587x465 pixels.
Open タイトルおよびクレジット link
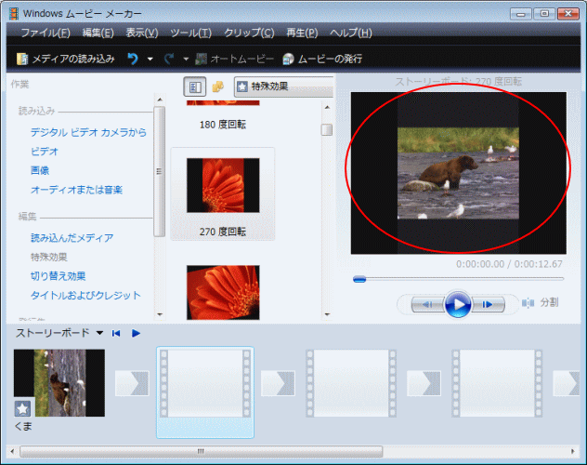coord(85,295)
